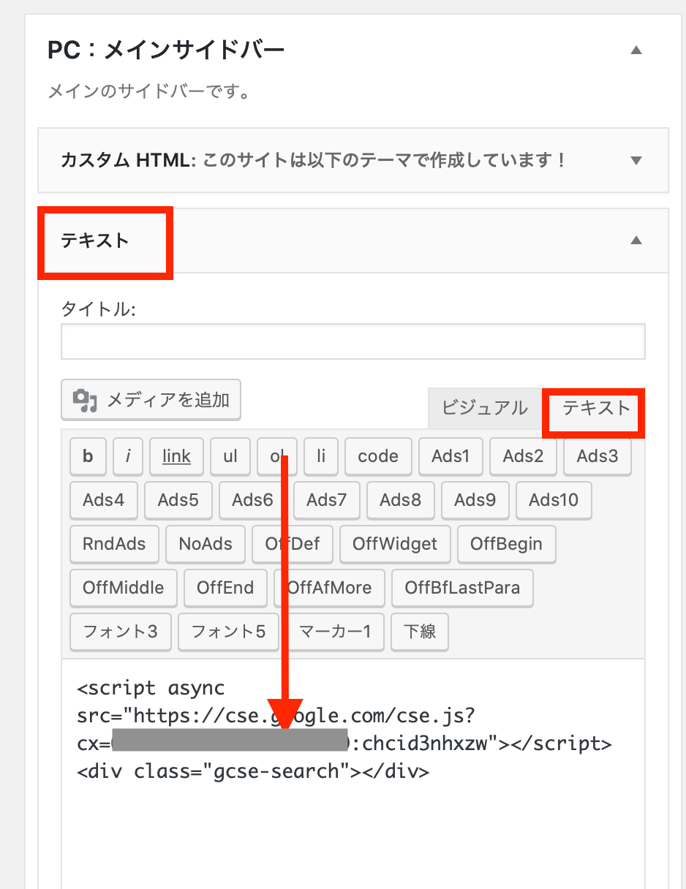Click the OffAfMore button
This screenshot has width=686, height=889.
(329, 588)
